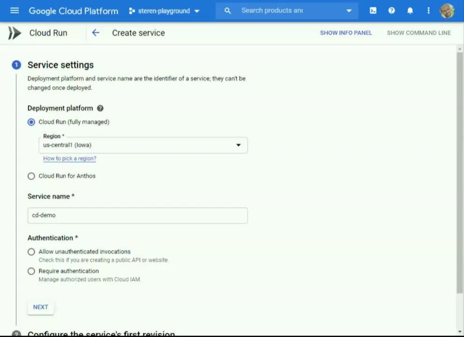Screen dimensions: 464x337
Task: Open the help question mark menu
Action: 391,11
